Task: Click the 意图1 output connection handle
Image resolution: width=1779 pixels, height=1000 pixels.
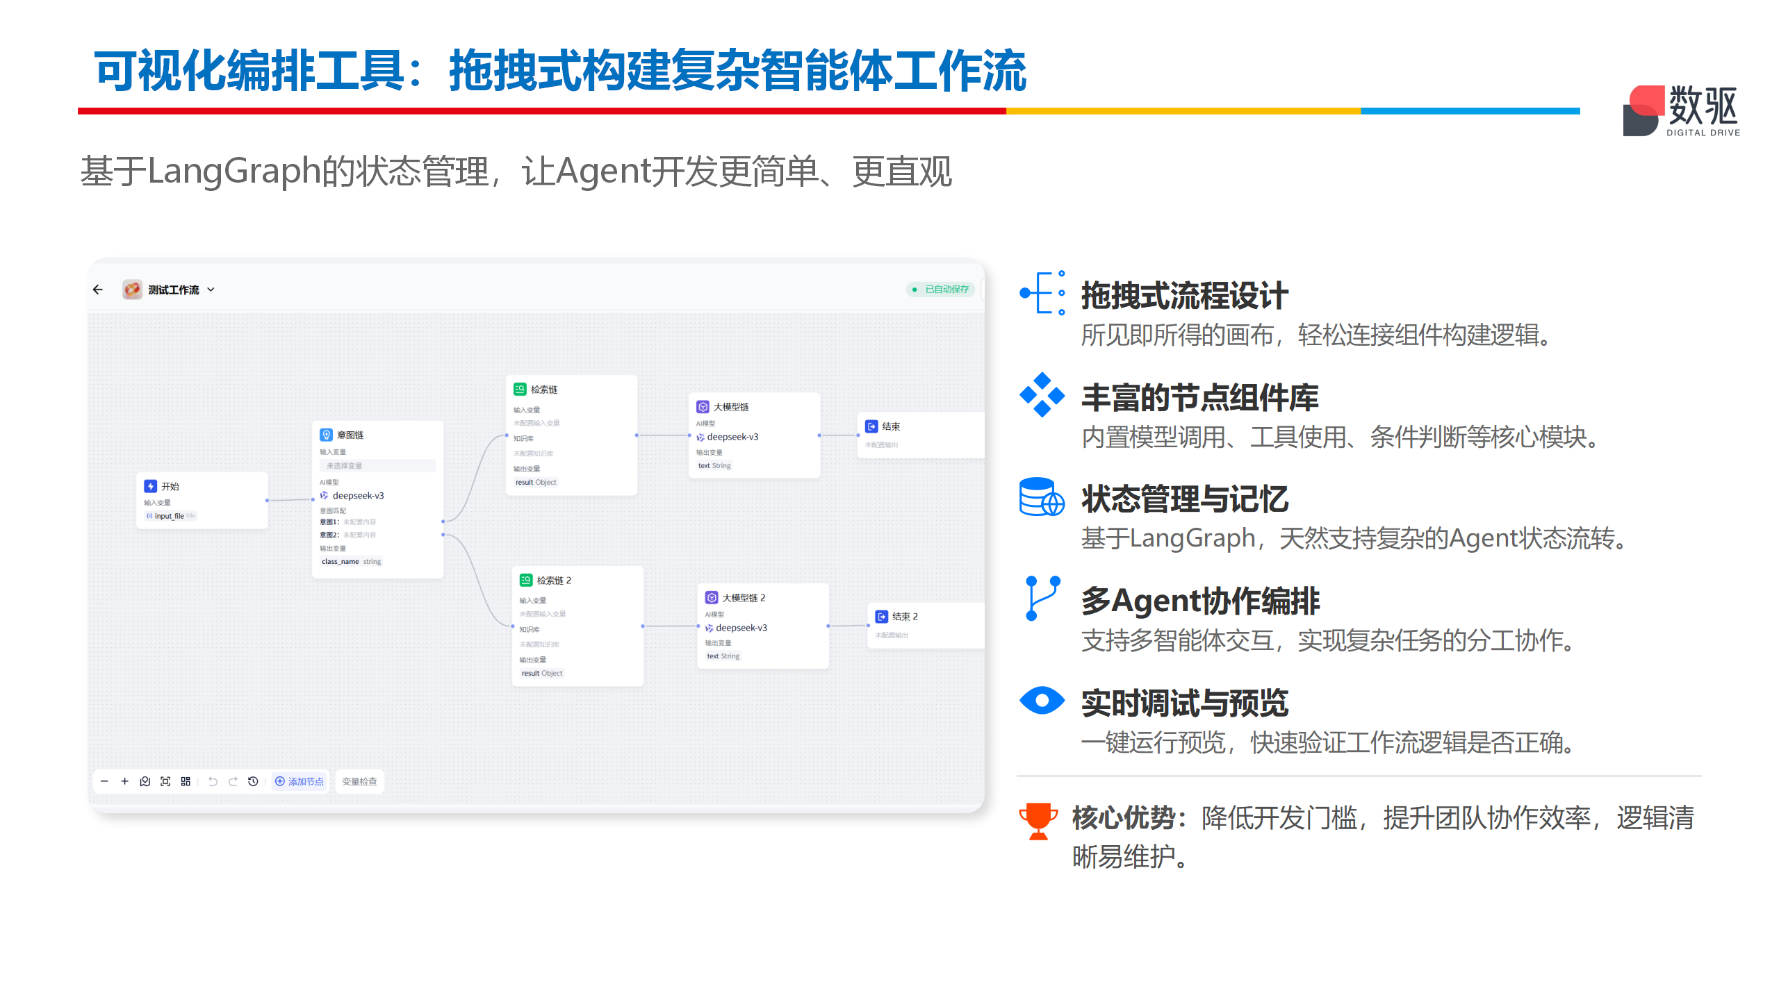Action: click(x=443, y=522)
